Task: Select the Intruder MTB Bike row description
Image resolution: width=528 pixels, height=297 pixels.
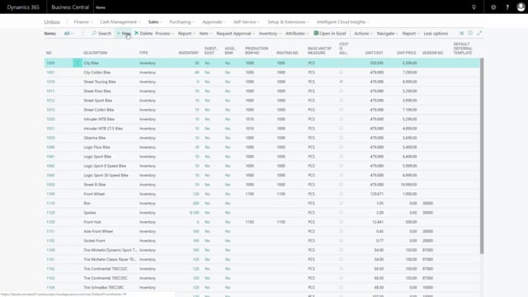Action: tap(99, 119)
